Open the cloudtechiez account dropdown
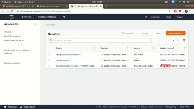Viewport: 194px width, 109px height. 157,17
